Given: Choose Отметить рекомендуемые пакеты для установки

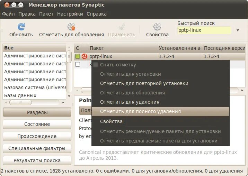Looking at the screenshot, I should [160, 131].
